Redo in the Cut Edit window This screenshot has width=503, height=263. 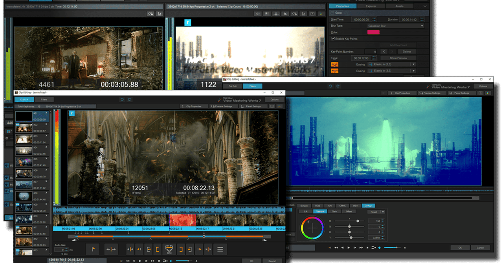pos(129,100)
